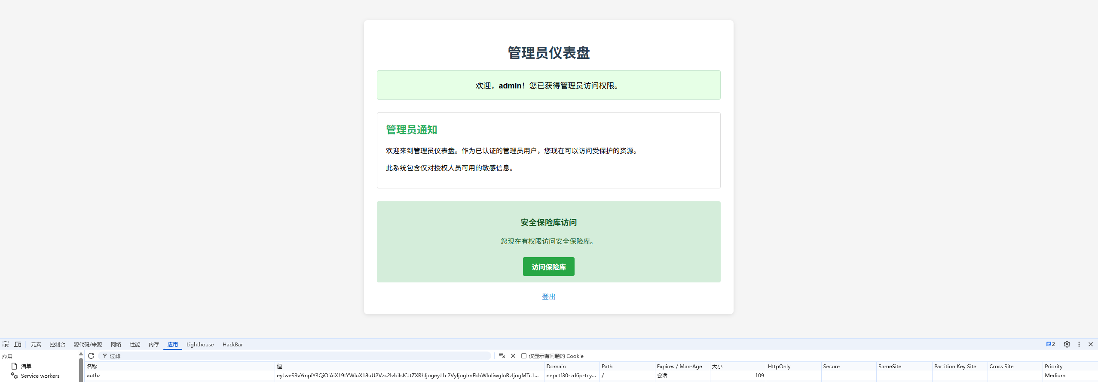Switch to the 网络 tab
Viewport: 1098px width, 382px height.
[116, 345]
